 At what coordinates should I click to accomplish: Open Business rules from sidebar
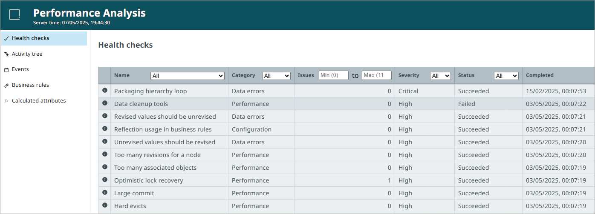[30, 85]
